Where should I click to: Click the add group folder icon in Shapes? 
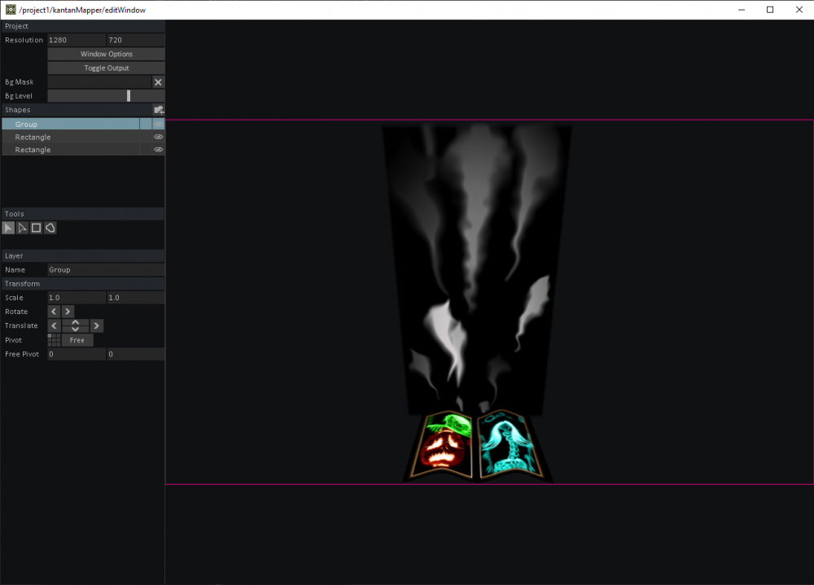pyautogui.click(x=159, y=110)
